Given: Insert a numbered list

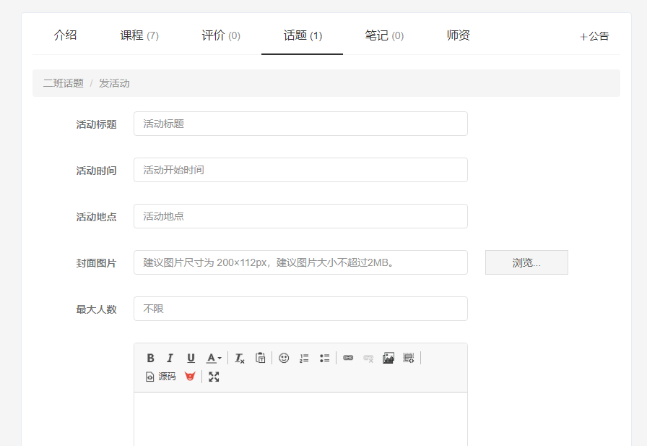Looking at the screenshot, I should (304, 358).
